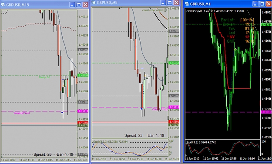Click the chart icon in the GBPUSD,M1 title bar
The height and width of the screenshot is (164, 272).
coord(187,4)
